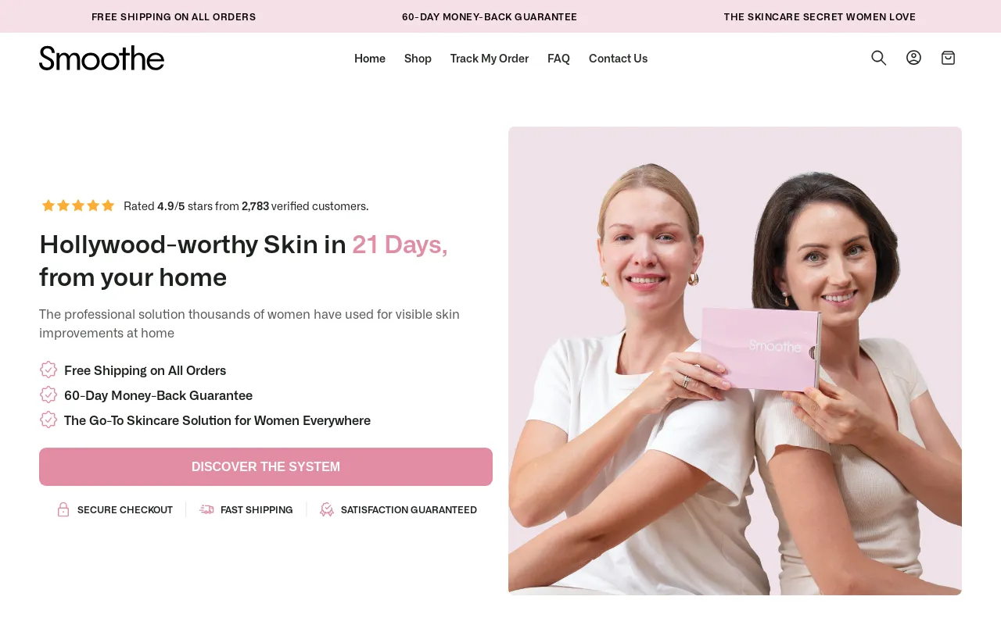
Task: Click the badge beside 60-Day Money-Back Guarantee
Action: tap(48, 395)
